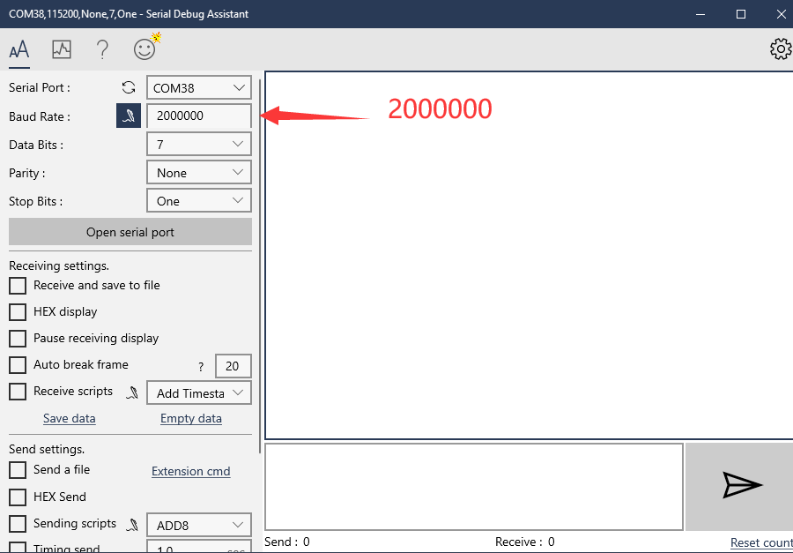The height and width of the screenshot is (553, 793).
Task: Click the 'Parity :' label
Action: (x=26, y=173)
